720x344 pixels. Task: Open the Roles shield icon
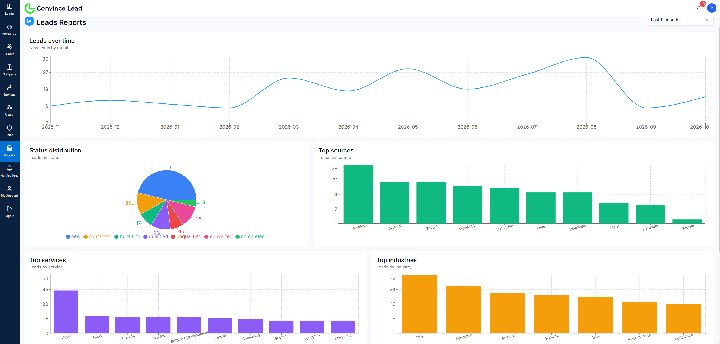click(x=9, y=128)
